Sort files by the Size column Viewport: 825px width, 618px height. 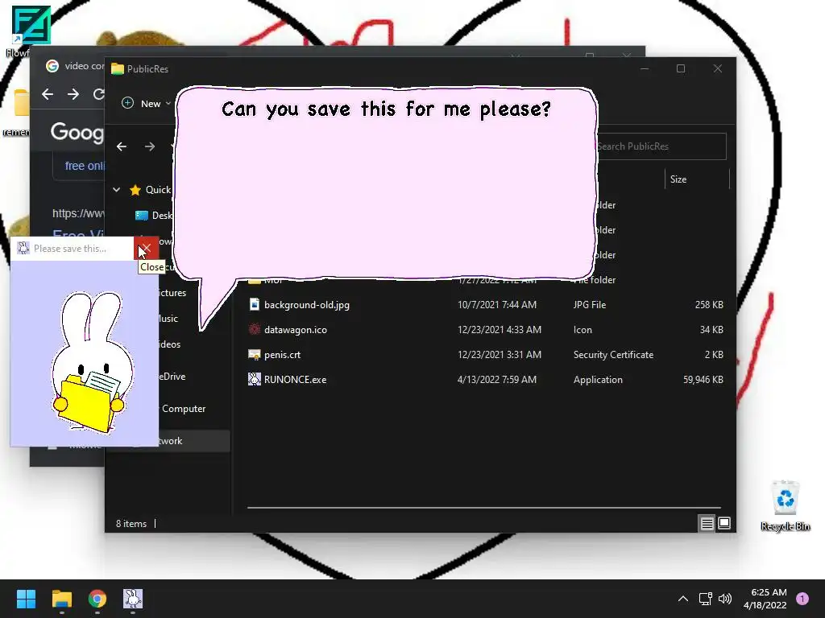click(695, 179)
